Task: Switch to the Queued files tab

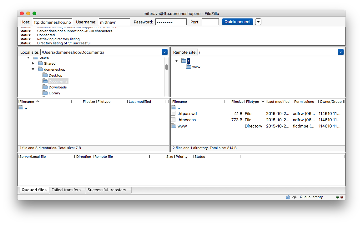Action: tap(34, 190)
